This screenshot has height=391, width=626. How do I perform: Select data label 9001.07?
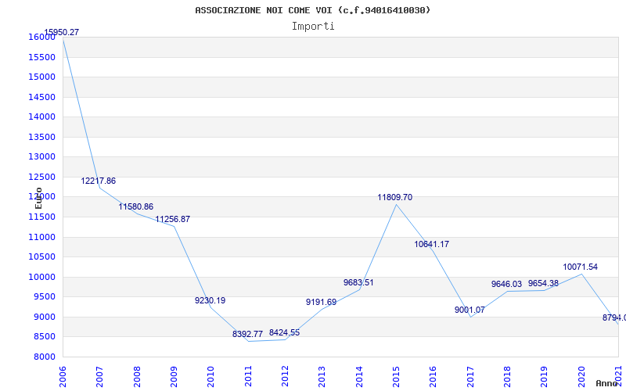click(470, 310)
